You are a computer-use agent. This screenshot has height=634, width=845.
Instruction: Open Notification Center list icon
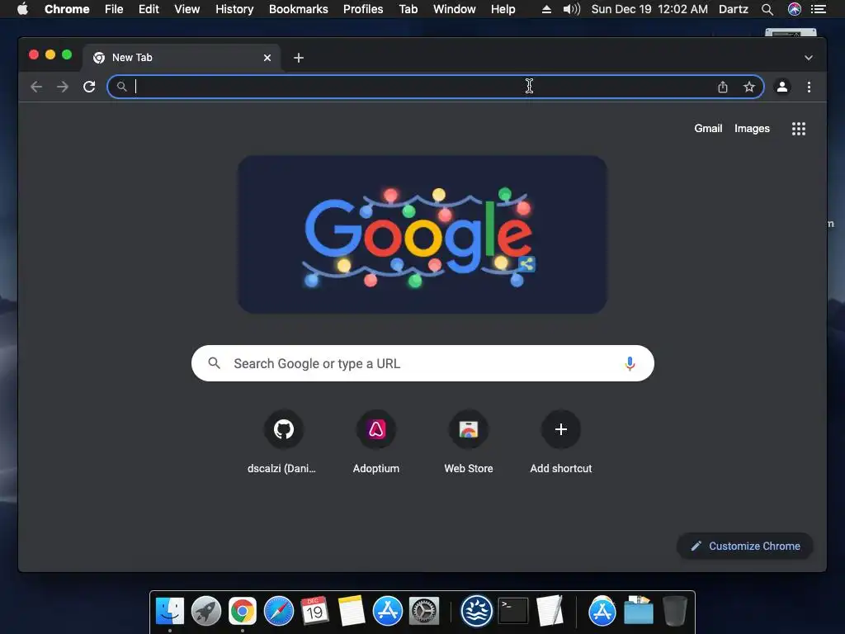click(819, 9)
